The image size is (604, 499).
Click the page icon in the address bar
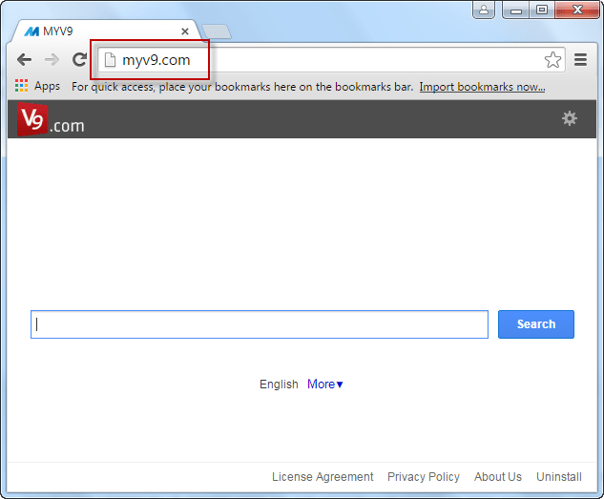click(x=110, y=60)
